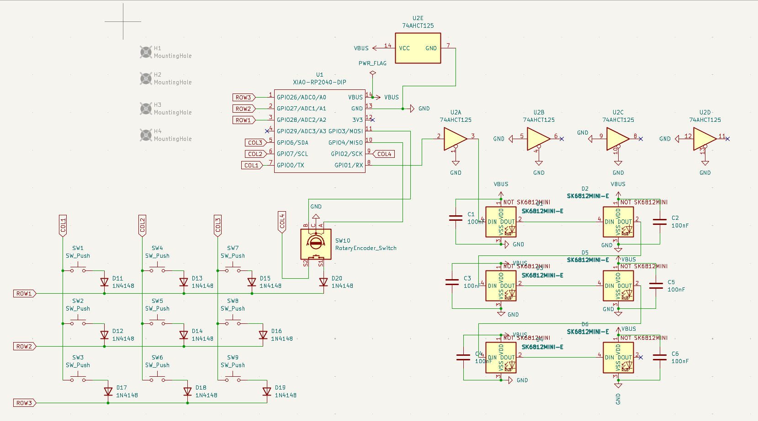The width and height of the screenshot is (758, 421).
Task: Select diode D13 symbol
Action: [x=184, y=282]
